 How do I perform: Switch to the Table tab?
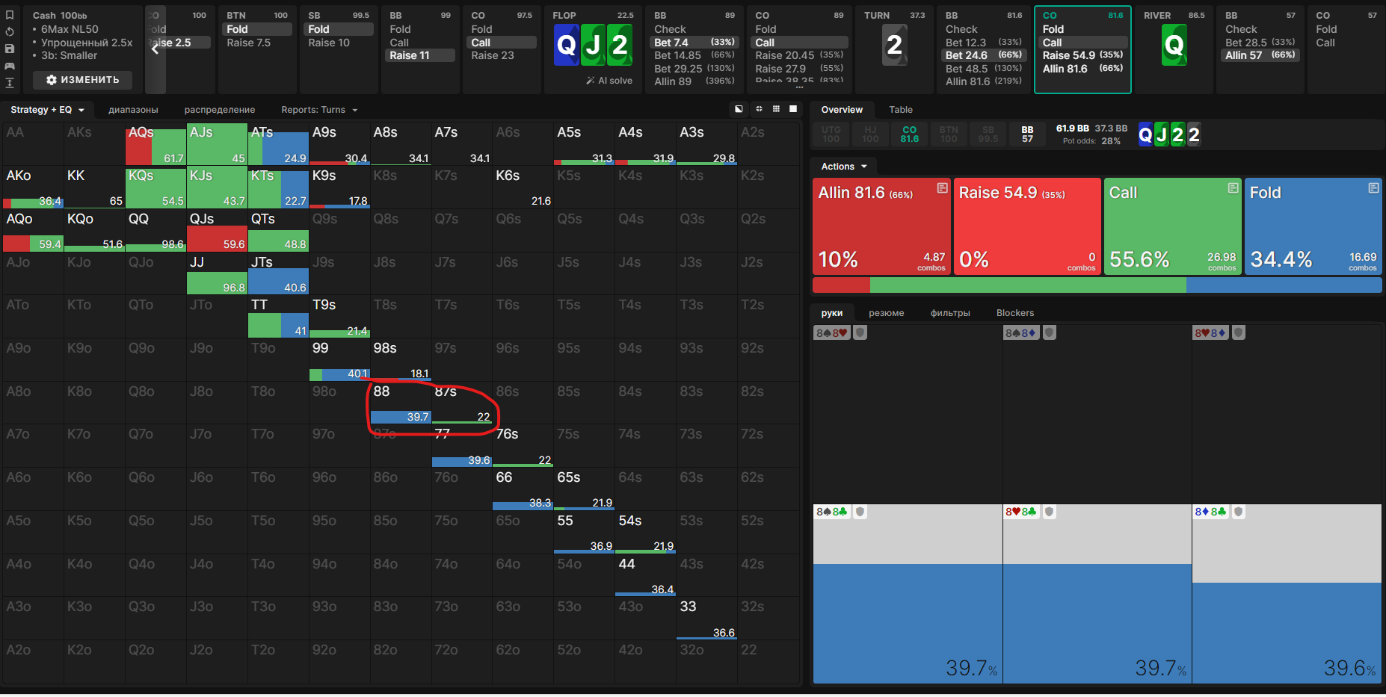[900, 110]
